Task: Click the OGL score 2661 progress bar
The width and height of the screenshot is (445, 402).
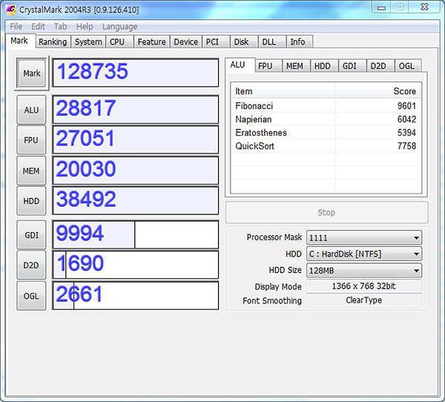Action: [136, 295]
